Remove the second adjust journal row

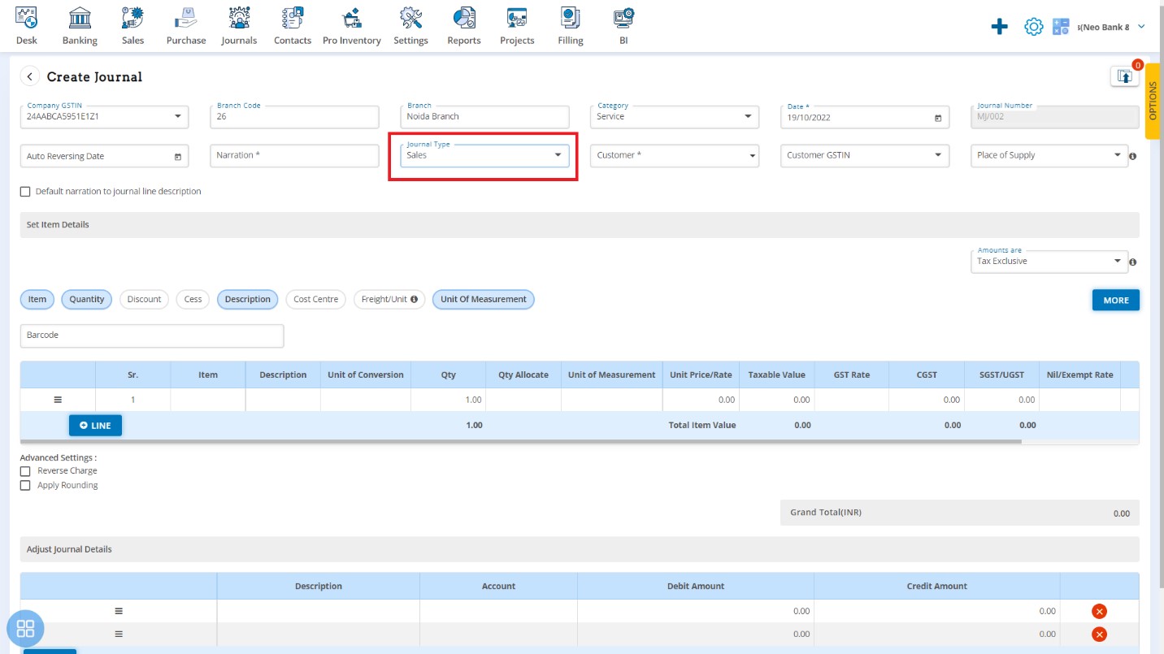1099,634
